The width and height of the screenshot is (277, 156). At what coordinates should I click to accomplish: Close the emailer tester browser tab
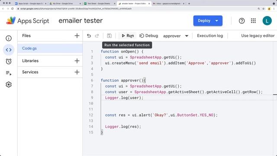[x=149, y=3]
